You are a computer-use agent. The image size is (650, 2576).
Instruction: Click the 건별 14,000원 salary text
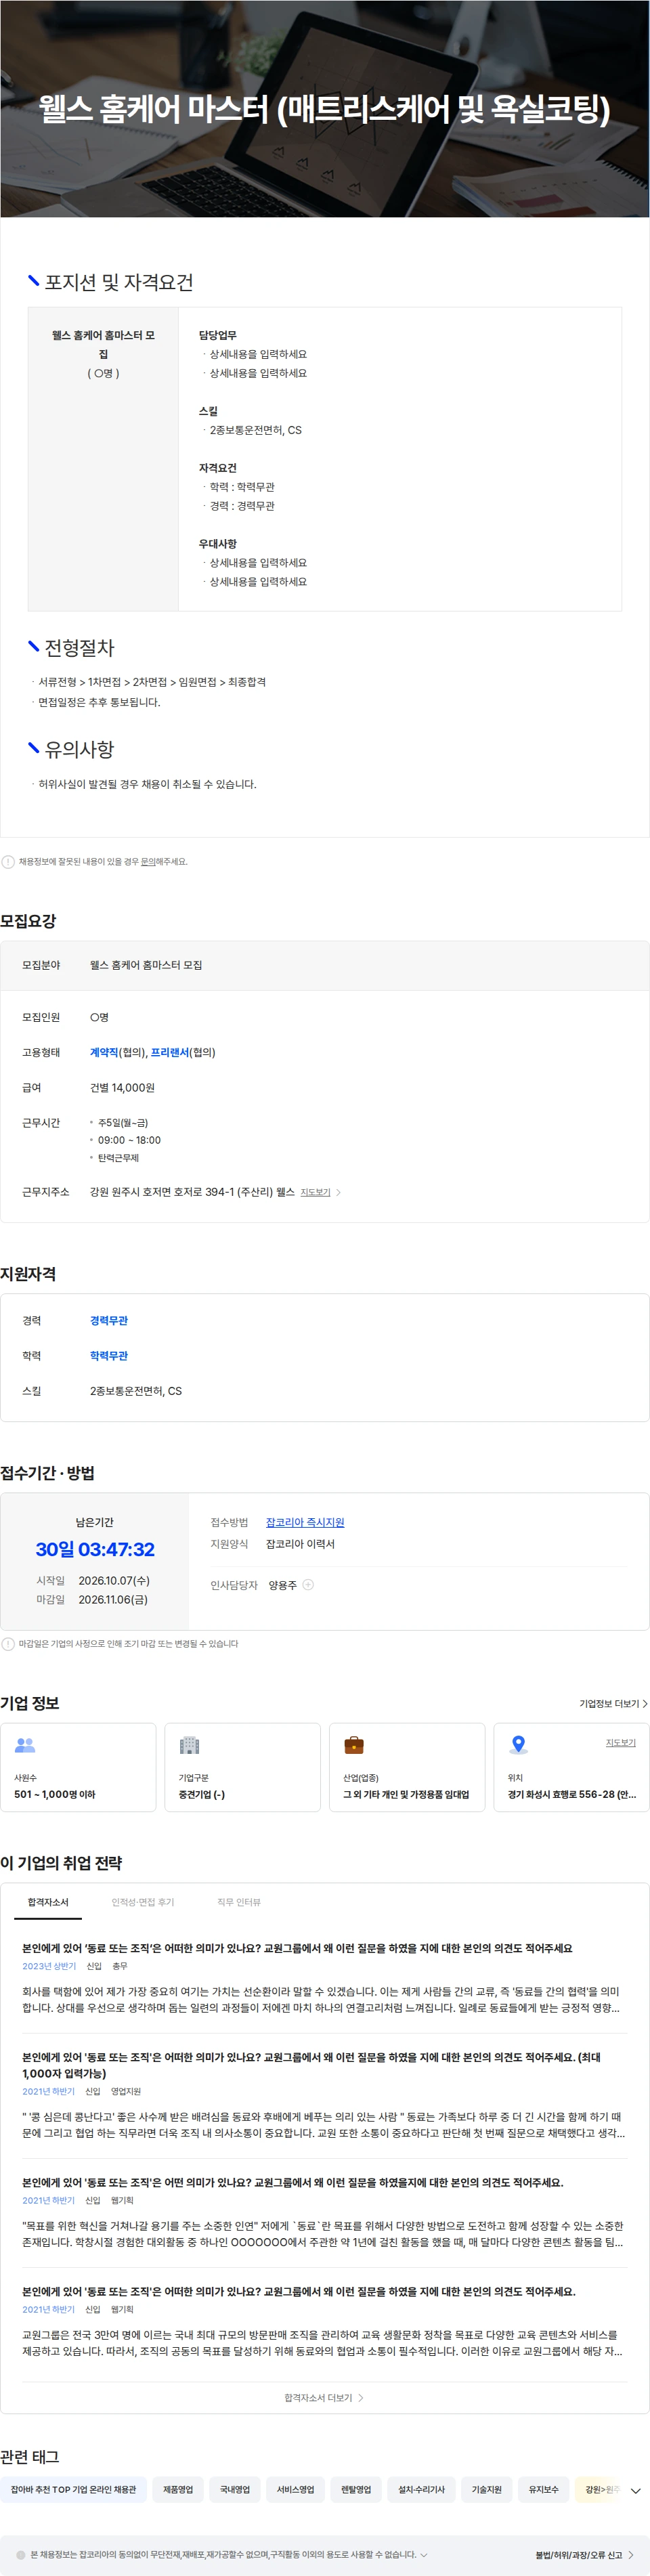[x=122, y=1087]
